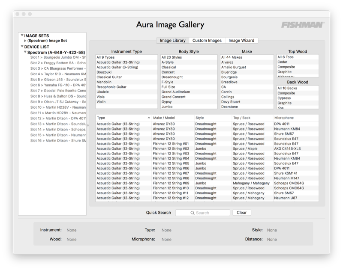Select Slot 1 Bourgeois Jumbo OM
Viewport: 343px width, 270px height.
tap(58, 57)
